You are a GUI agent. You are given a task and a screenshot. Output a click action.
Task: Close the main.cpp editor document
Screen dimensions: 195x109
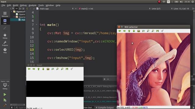(76, 9)
